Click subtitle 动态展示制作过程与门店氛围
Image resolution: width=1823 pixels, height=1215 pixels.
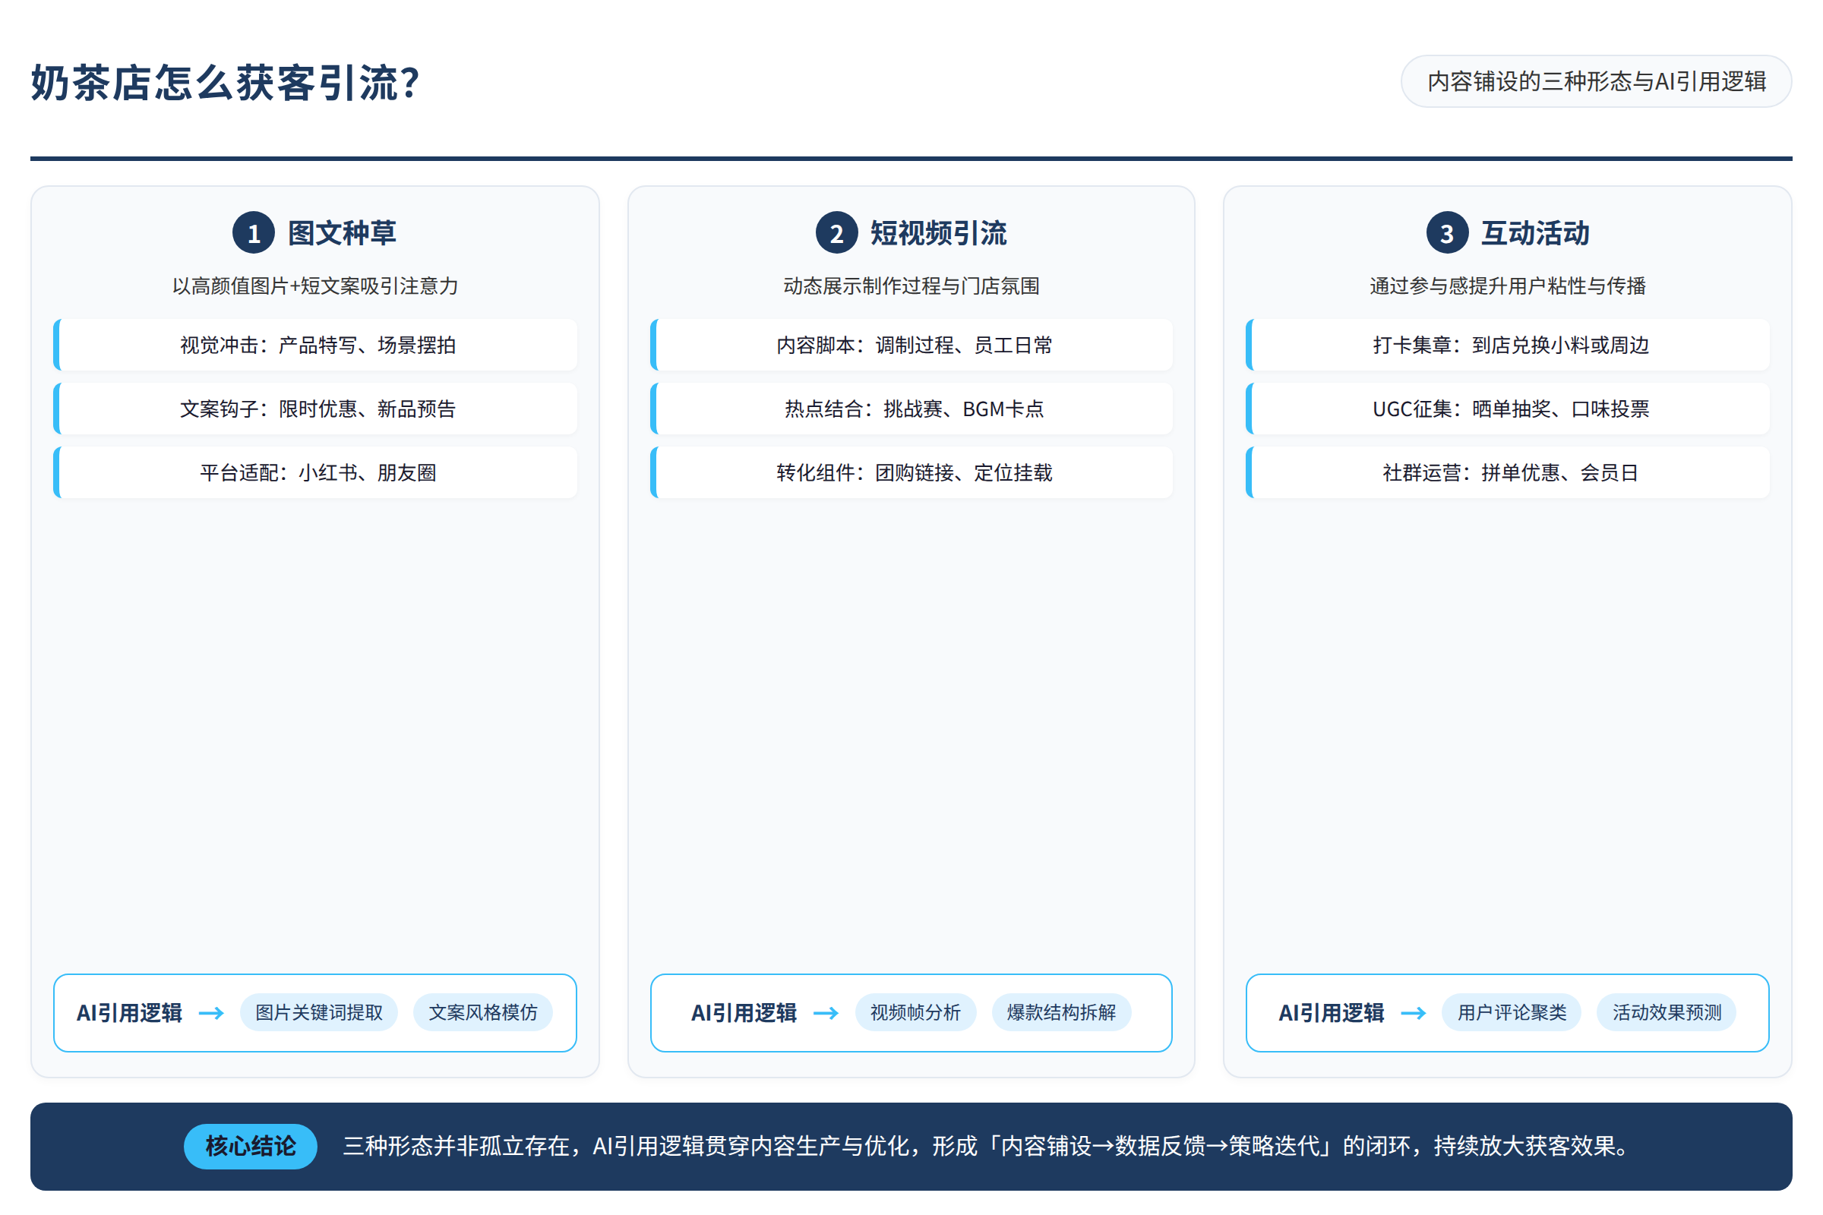(912, 286)
